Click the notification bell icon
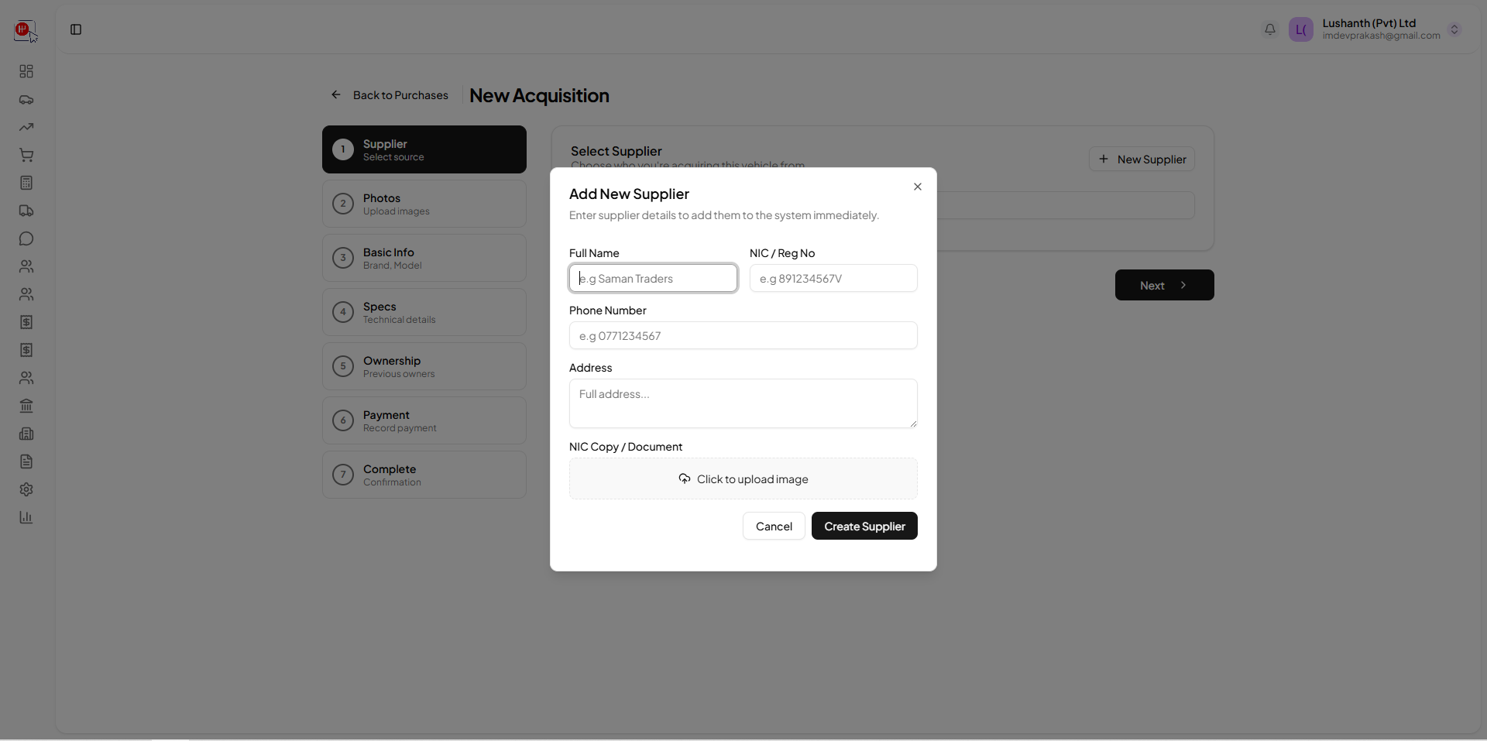This screenshot has height=741, width=1487. pyautogui.click(x=1270, y=29)
